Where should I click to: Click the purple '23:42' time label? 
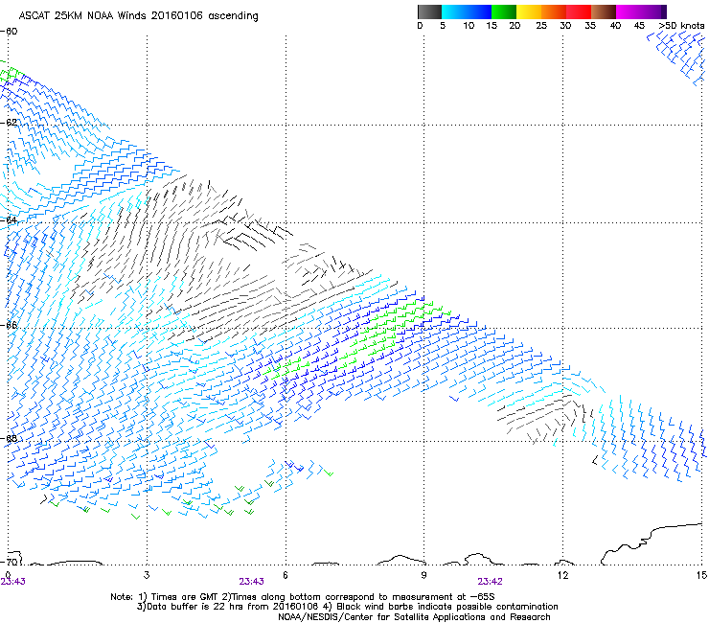tap(490, 582)
